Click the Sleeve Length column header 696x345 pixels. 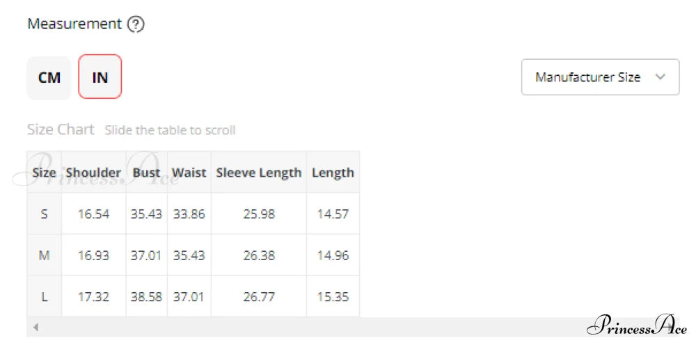pyautogui.click(x=259, y=172)
